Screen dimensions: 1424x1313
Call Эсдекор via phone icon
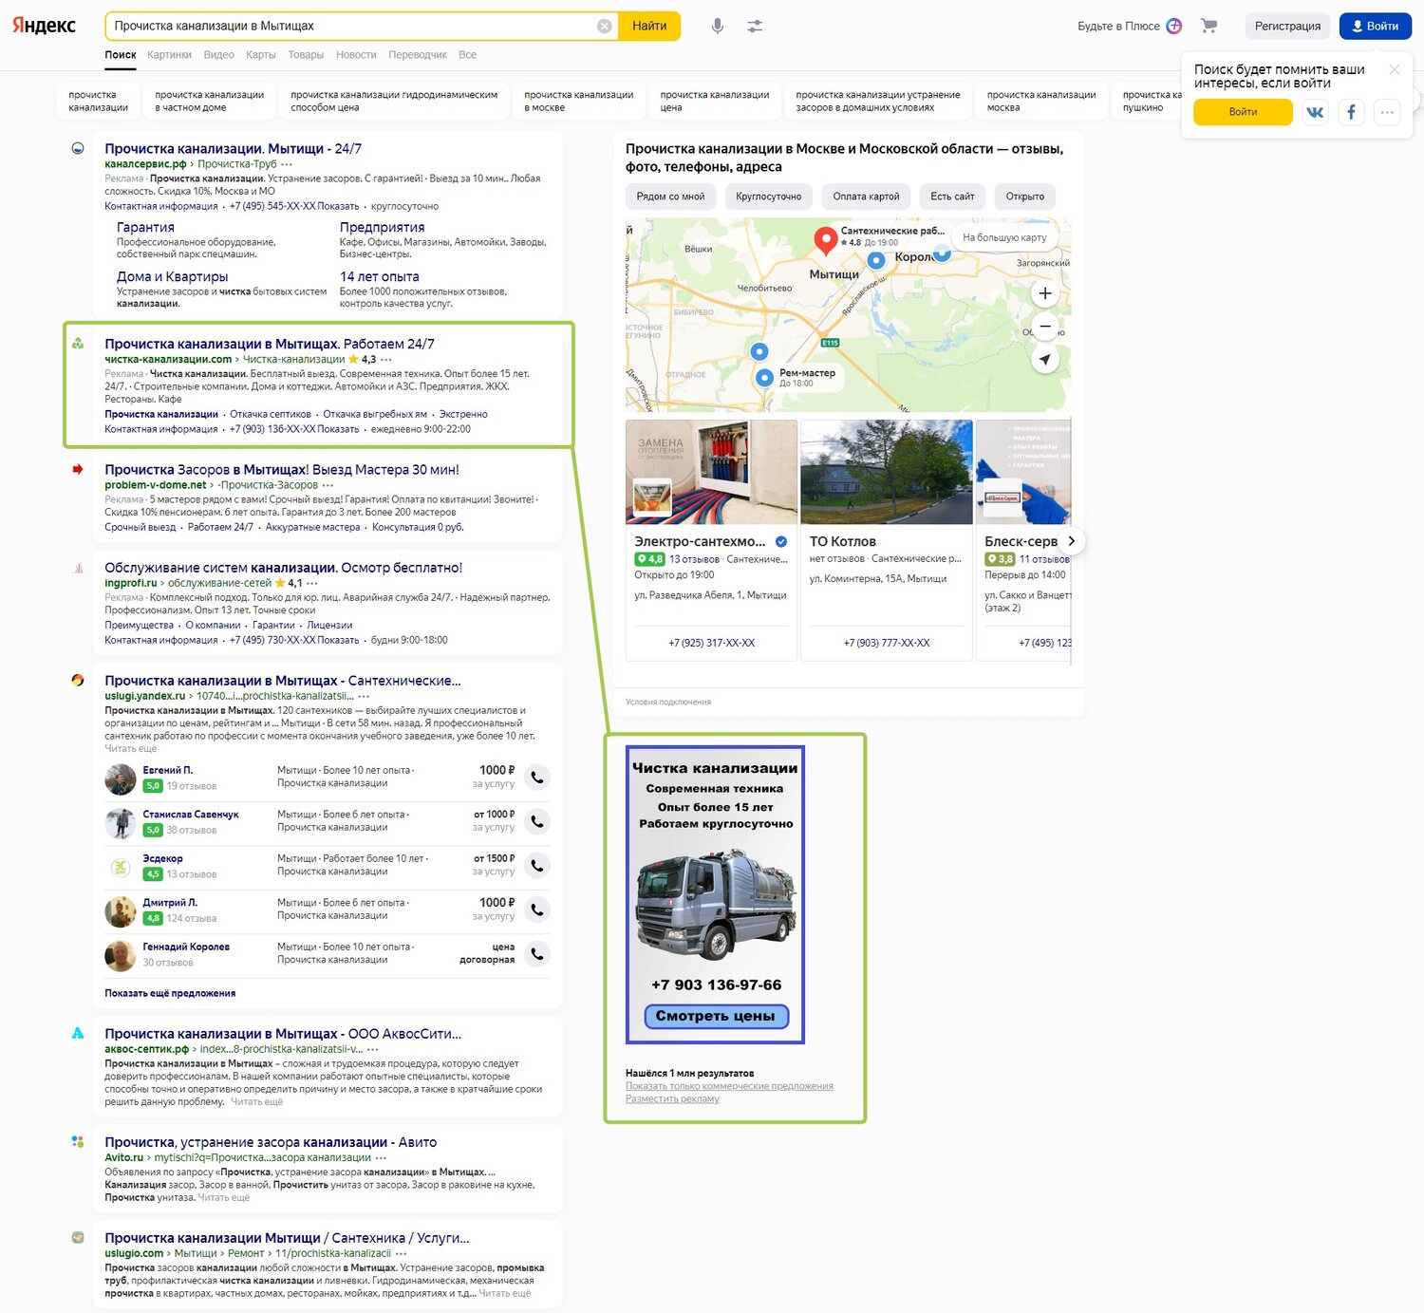point(537,865)
